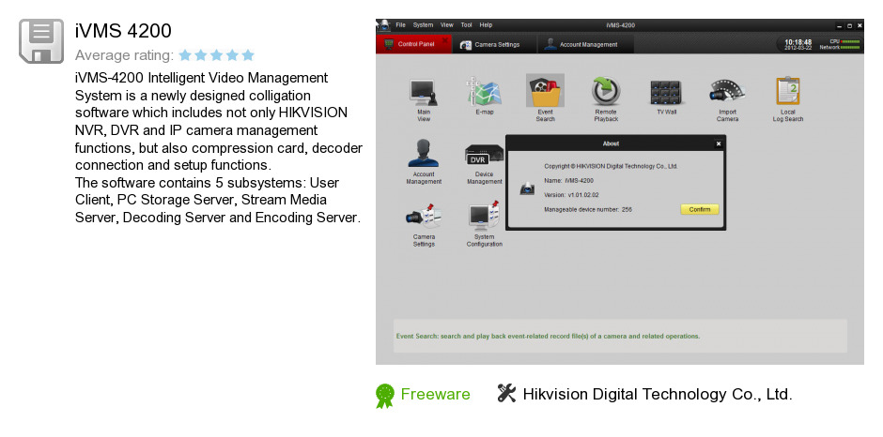This screenshot has width=883, height=437.
Task: Click the Confirm button in About dialog
Action: pos(700,209)
